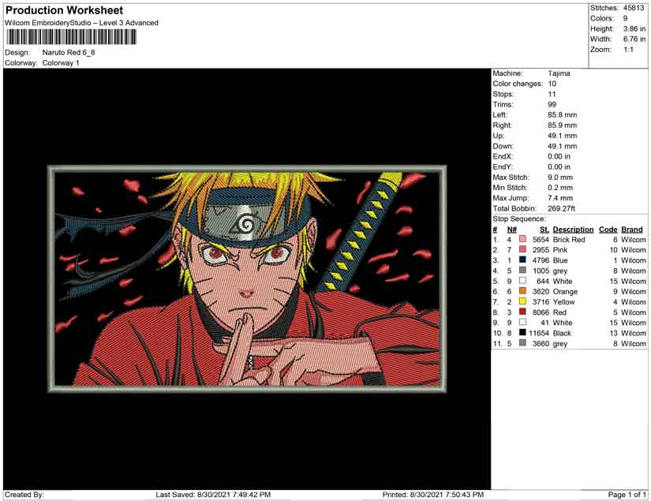Click the Color changes value 10

click(x=552, y=84)
